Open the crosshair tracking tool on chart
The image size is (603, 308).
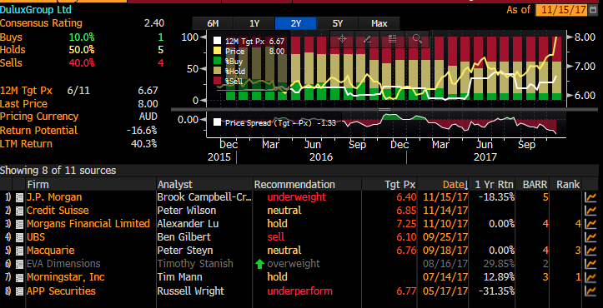(x=342, y=39)
